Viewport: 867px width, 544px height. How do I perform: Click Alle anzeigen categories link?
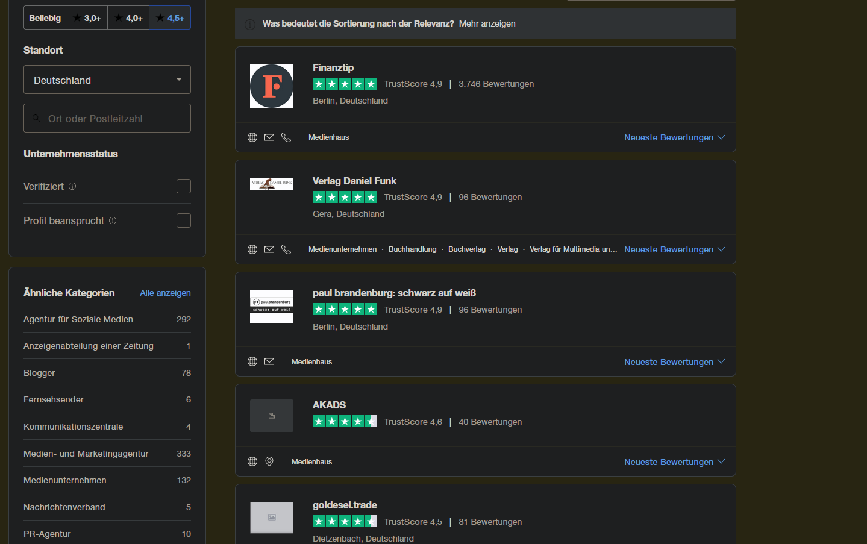click(165, 293)
